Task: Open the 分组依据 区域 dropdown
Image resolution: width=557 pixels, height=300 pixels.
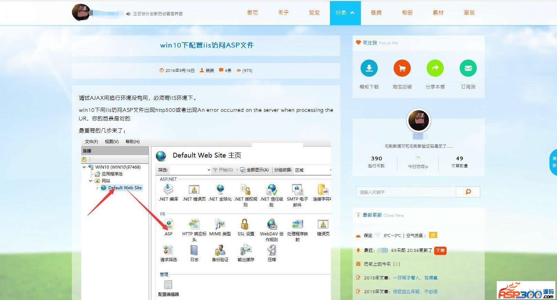Action: click(x=313, y=170)
